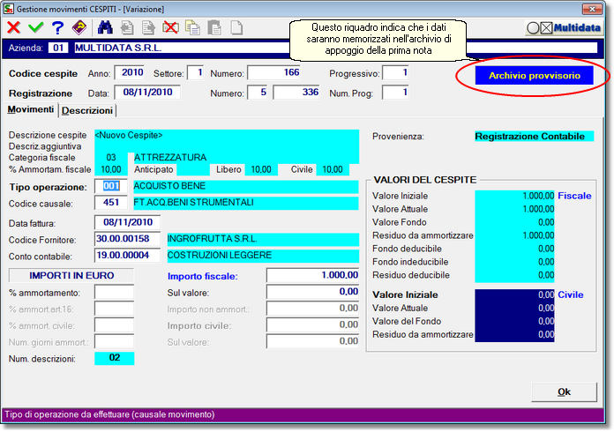Click the Codice cespite Anno field 2010
This screenshot has width=614, height=432.
point(130,73)
